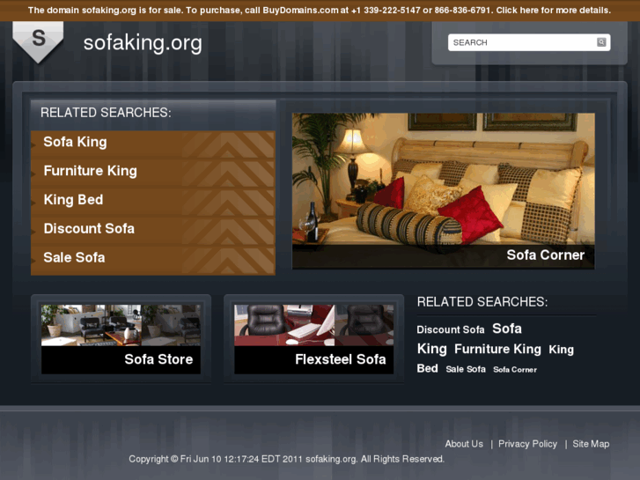Click the S logo badge
Image resolution: width=640 pixels, height=480 pixels.
(x=38, y=42)
